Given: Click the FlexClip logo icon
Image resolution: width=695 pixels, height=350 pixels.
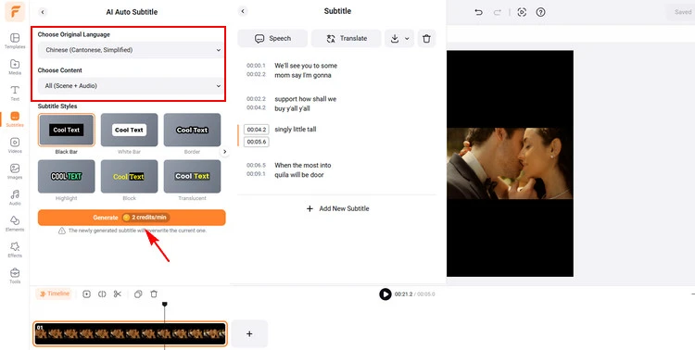Looking at the screenshot, I should pos(15,11).
